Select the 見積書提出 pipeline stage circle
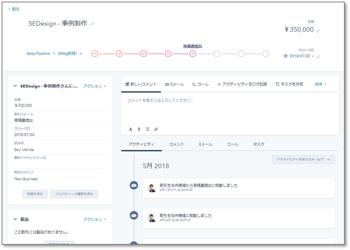 click(x=193, y=53)
